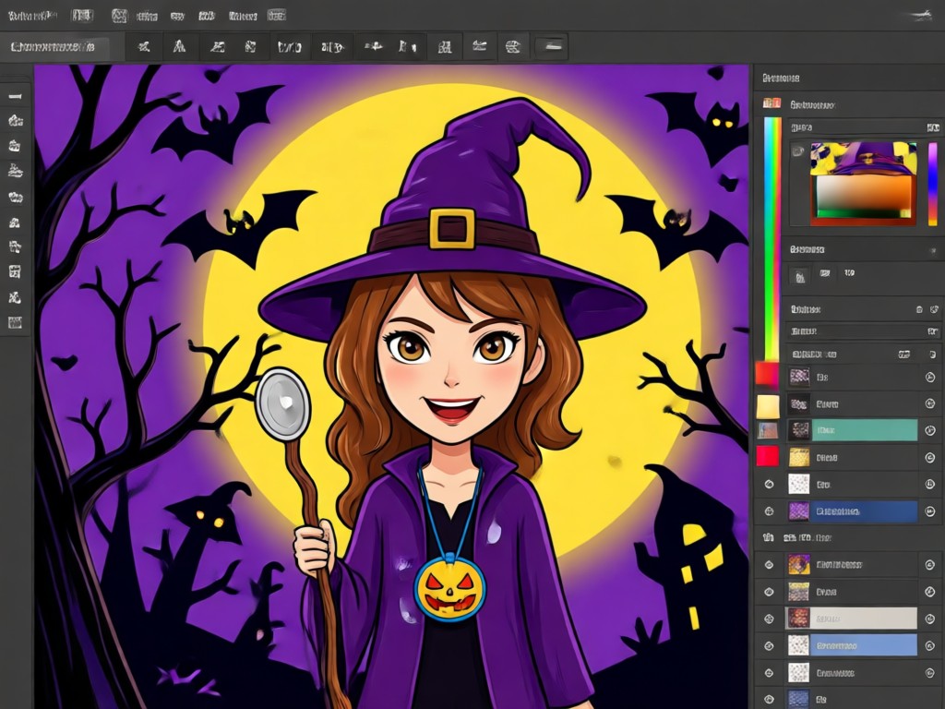
Task: Select the bottom tool in the left toolbar
Action: coord(15,322)
